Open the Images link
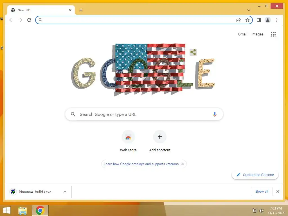 click(257, 34)
